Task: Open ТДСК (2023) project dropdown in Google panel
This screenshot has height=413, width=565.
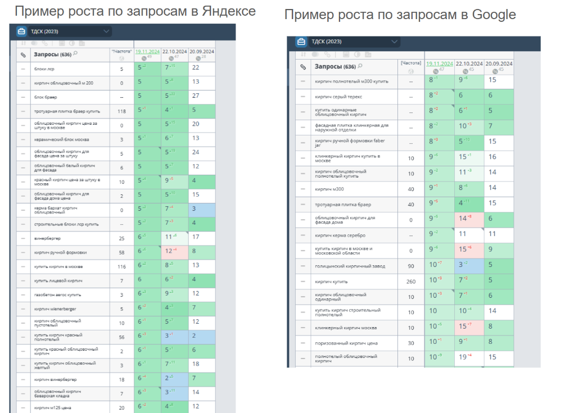Action: coord(354,42)
